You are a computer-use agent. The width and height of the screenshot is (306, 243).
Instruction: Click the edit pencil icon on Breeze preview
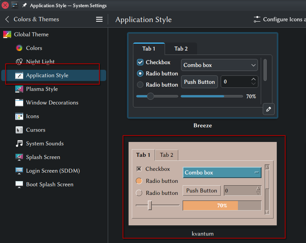[x=268, y=109]
